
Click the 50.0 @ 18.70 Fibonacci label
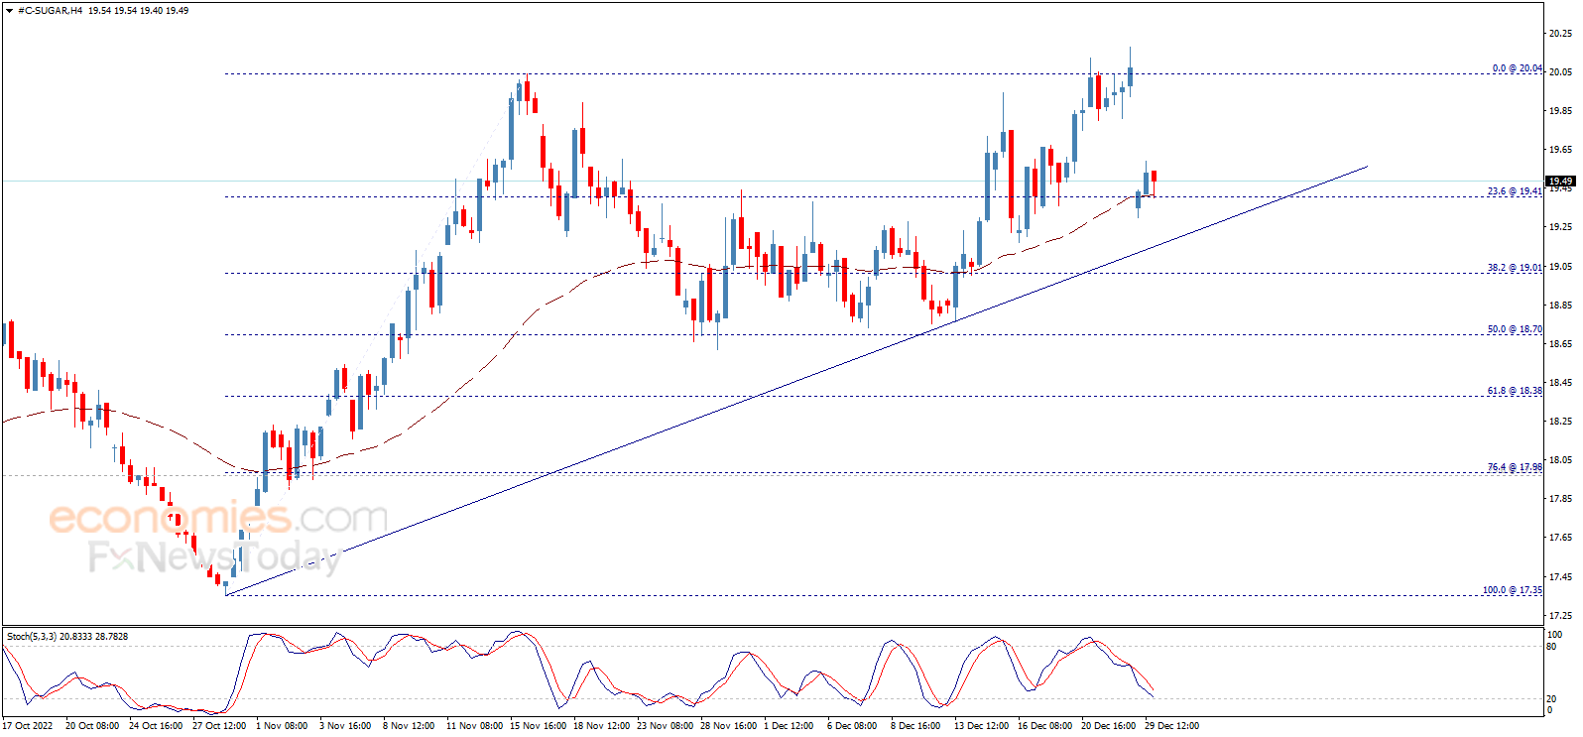[1514, 329]
